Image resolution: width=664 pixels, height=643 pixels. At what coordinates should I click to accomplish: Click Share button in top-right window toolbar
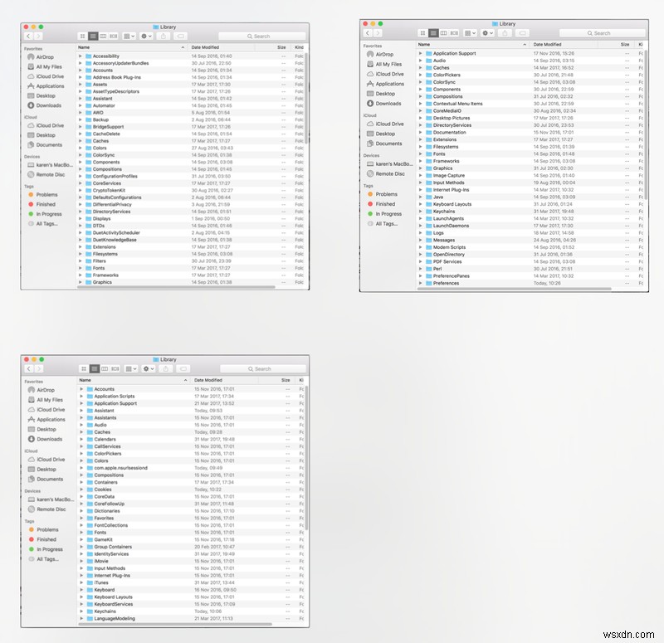[x=505, y=33]
